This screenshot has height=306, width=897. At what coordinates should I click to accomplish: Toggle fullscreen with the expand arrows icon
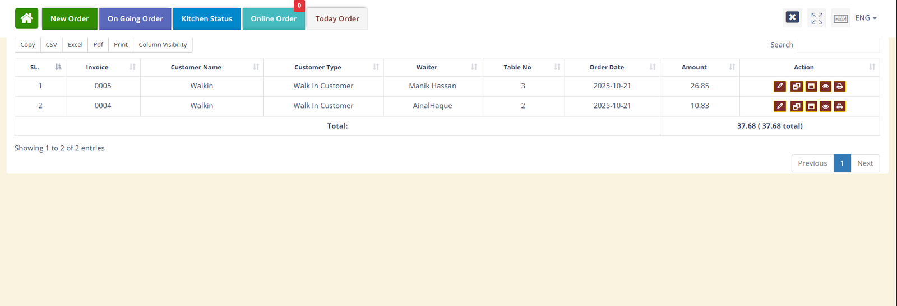coord(817,18)
